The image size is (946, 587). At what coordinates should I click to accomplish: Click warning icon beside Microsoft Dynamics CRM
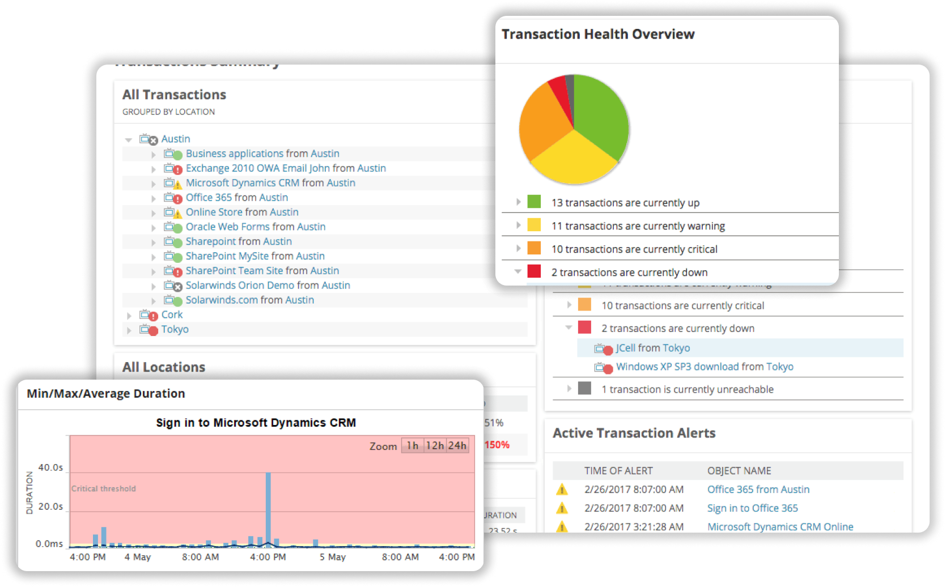(173, 184)
